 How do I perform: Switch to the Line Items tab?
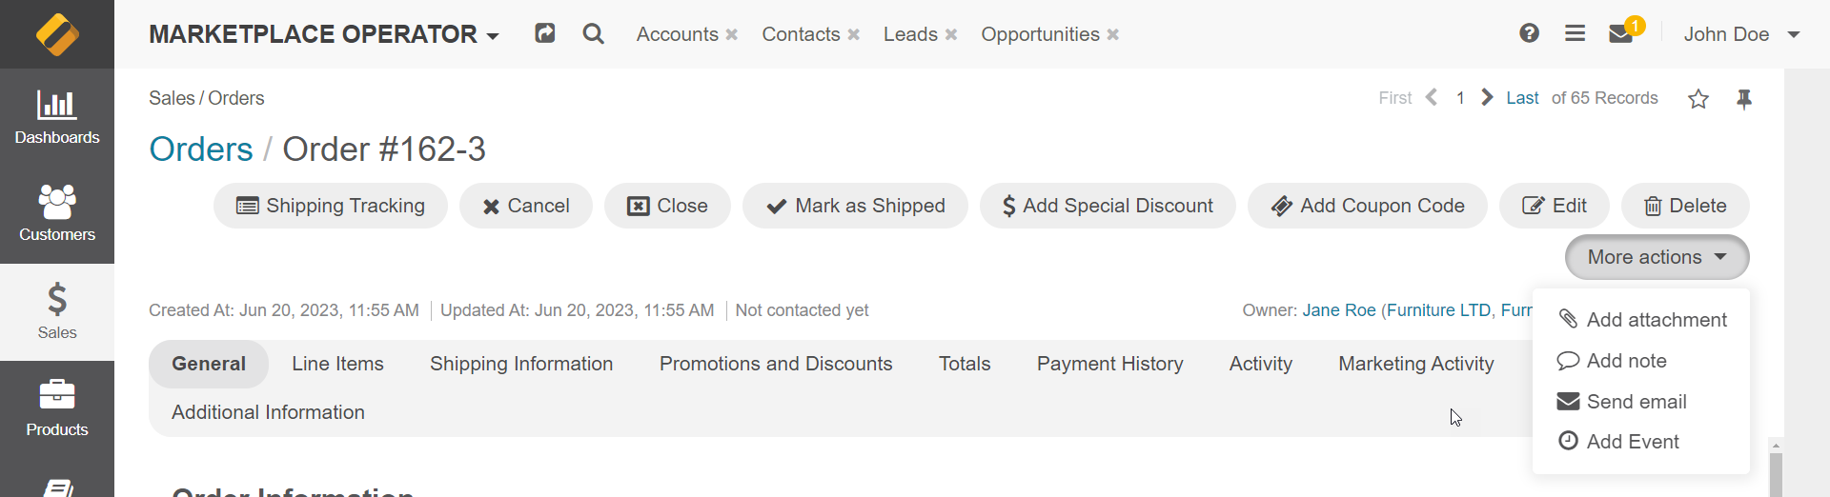(x=337, y=364)
